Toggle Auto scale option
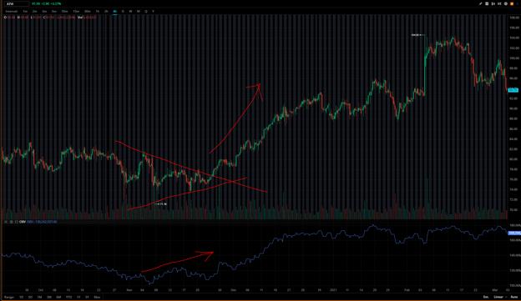This screenshot has height=301, width=521. coord(514,297)
